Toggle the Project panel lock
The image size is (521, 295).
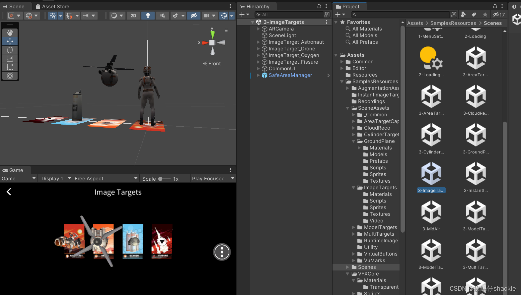click(495, 6)
